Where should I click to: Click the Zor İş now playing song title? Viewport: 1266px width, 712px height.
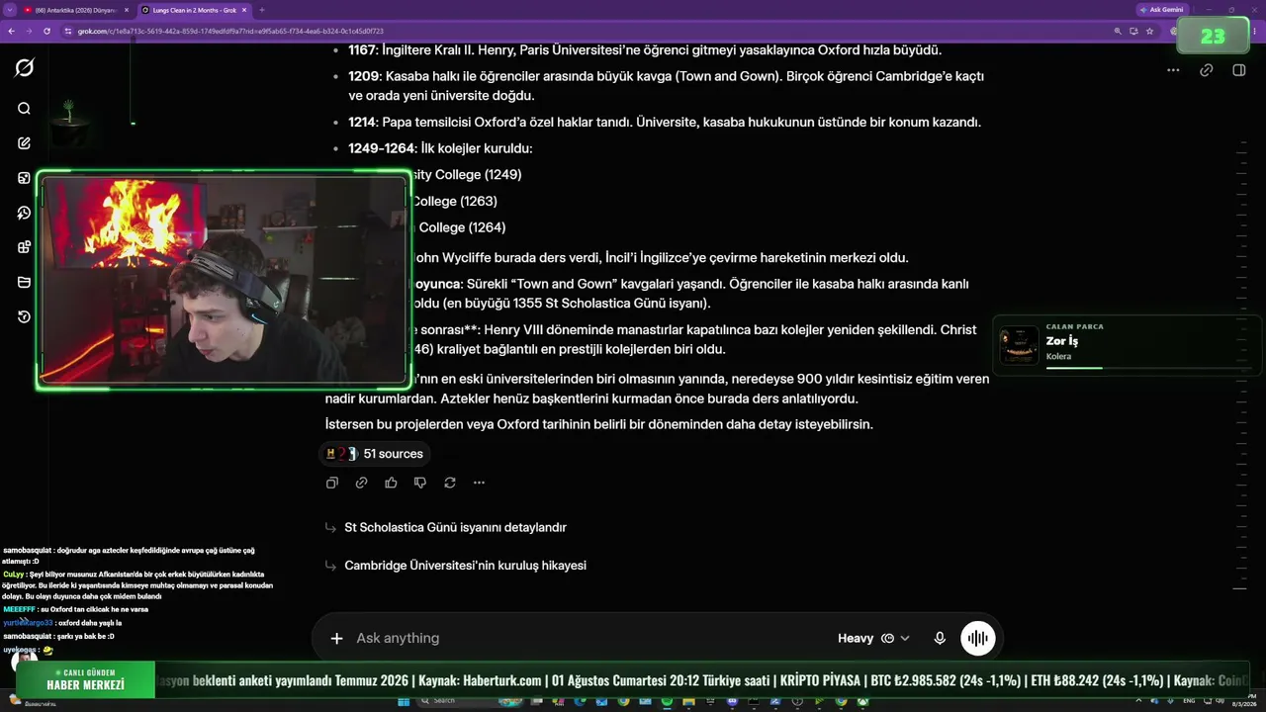1062,341
